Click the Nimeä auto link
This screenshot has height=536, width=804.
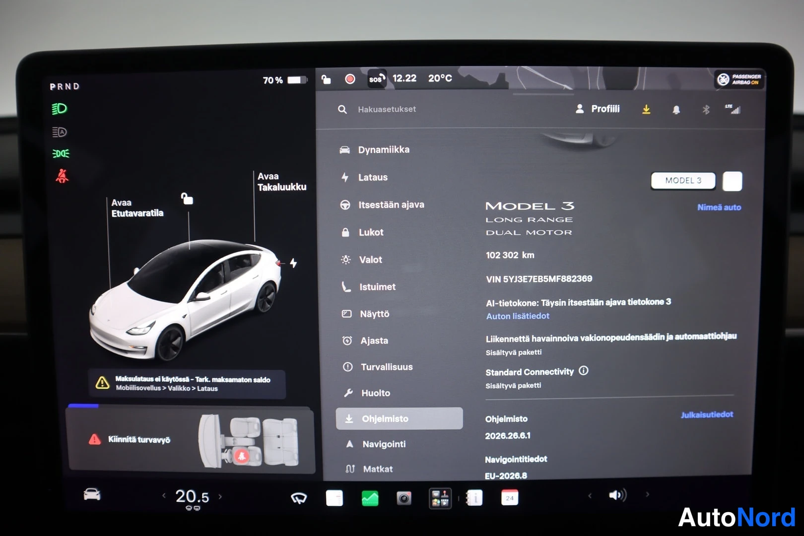(x=719, y=207)
